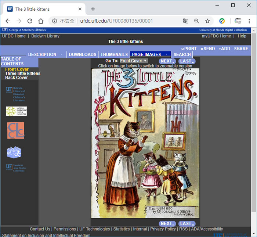
Task: Click the orange CLC logo
Action: [16, 130]
